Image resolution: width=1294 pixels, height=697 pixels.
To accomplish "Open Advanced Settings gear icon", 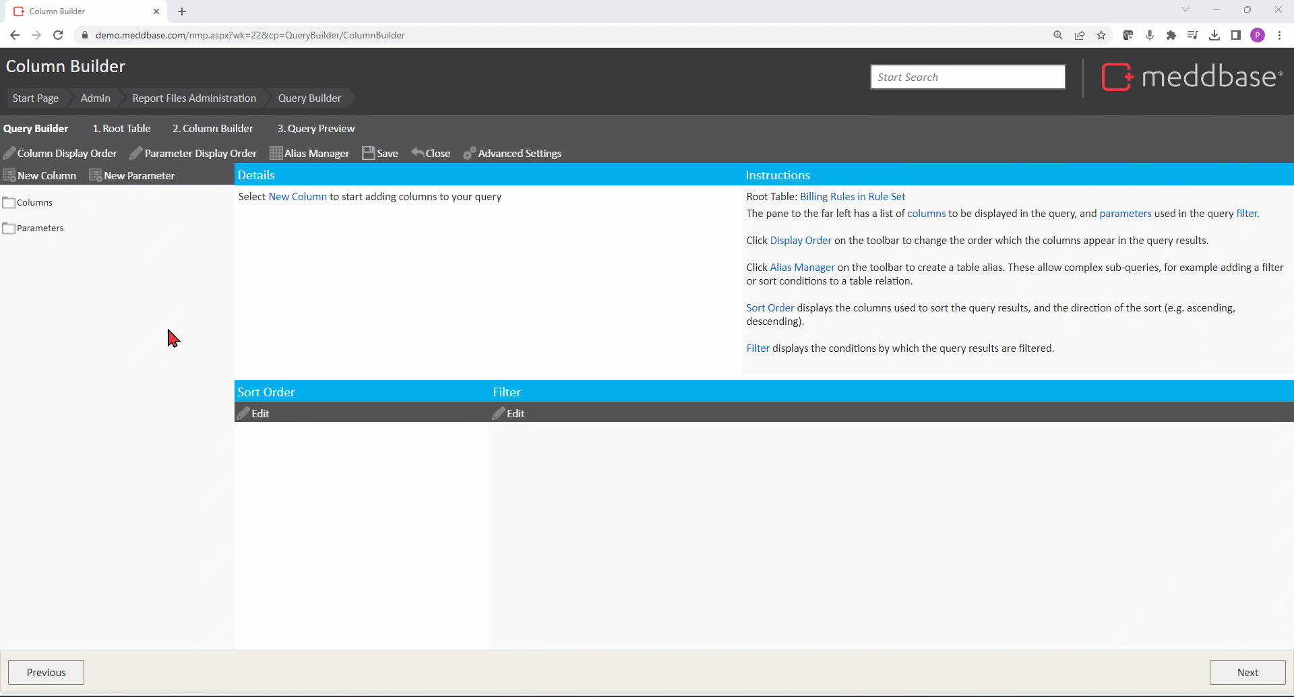I will [470, 154].
